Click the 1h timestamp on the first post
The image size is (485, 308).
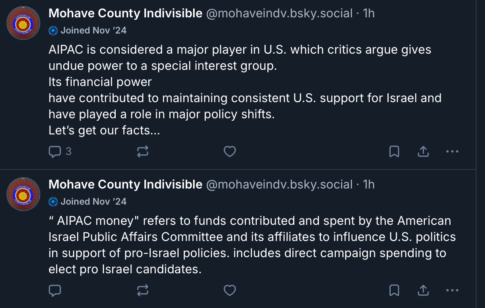pyautogui.click(x=369, y=13)
